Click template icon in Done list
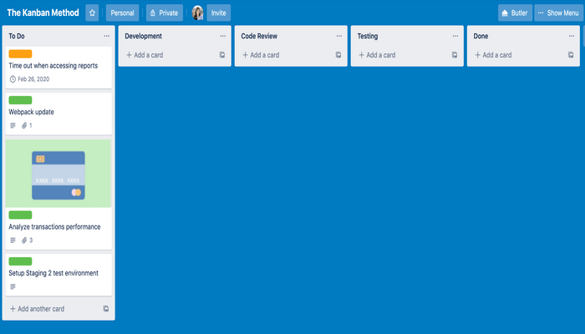The height and width of the screenshot is (334, 585). (571, 55)
